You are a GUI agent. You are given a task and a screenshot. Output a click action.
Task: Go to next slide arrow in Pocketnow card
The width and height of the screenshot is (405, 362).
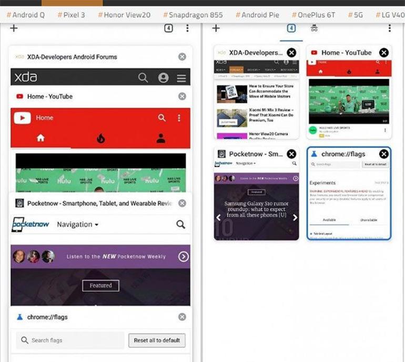coord(295,217)
